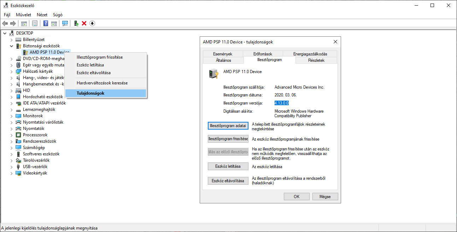Choose Eszköz letiltása from the context menu

coord(105,65)
